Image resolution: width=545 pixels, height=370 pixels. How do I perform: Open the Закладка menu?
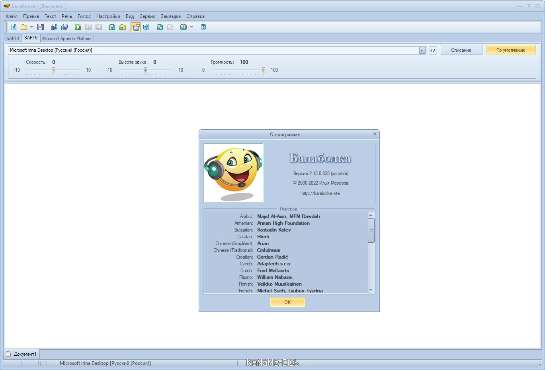pyautogui.click(x=171, y=16)
